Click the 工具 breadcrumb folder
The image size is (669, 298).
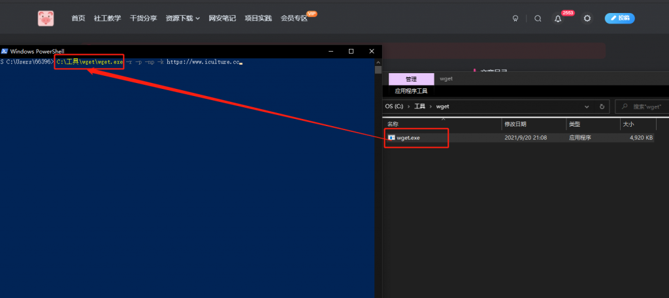[x=420, y=107]
